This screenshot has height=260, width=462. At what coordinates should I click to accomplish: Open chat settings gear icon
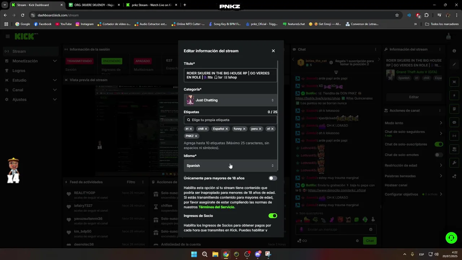357,241
